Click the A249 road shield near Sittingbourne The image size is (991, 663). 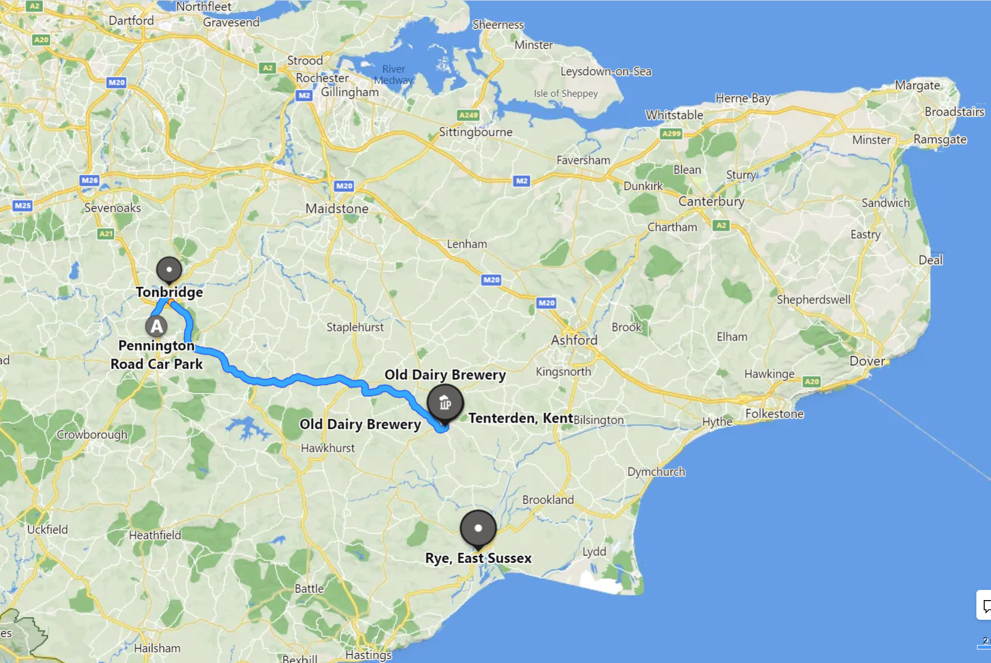click(468, 115)
